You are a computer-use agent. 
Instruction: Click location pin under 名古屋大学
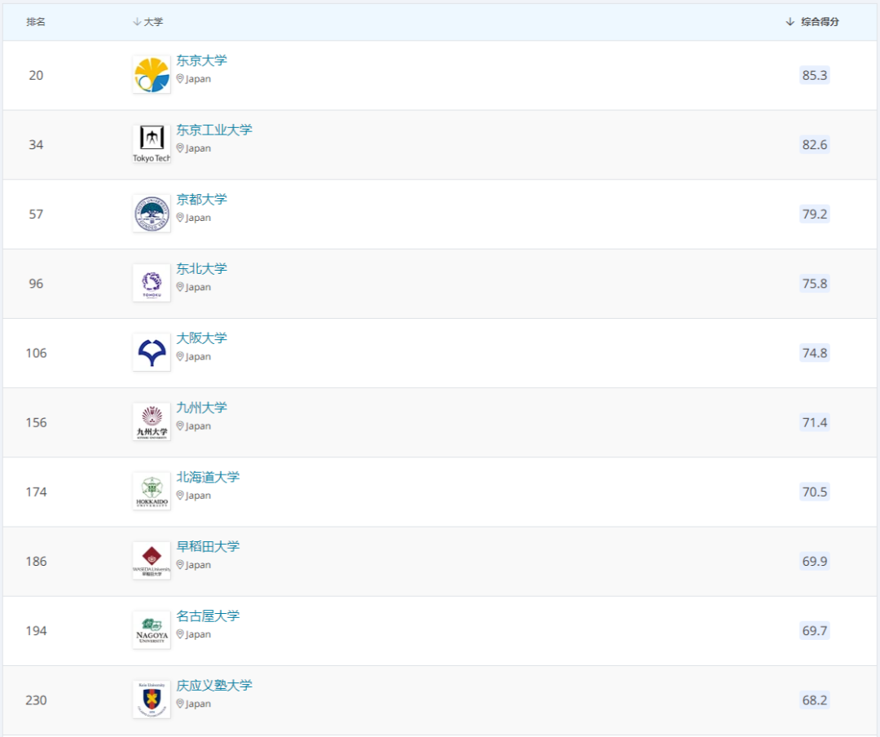coord(180,633)
